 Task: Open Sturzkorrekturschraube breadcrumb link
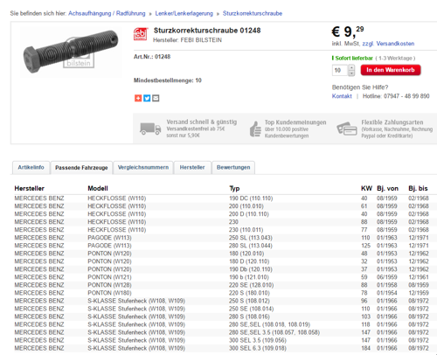253,13
